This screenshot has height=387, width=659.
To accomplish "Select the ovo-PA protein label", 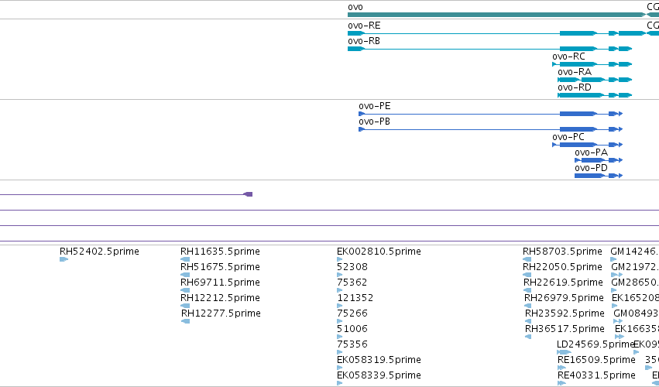I will click(x=591, y=153).
